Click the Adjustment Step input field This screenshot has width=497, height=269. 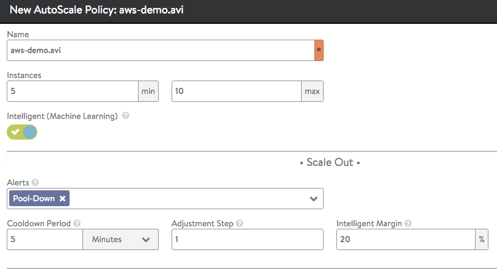(x=247, y=240)
